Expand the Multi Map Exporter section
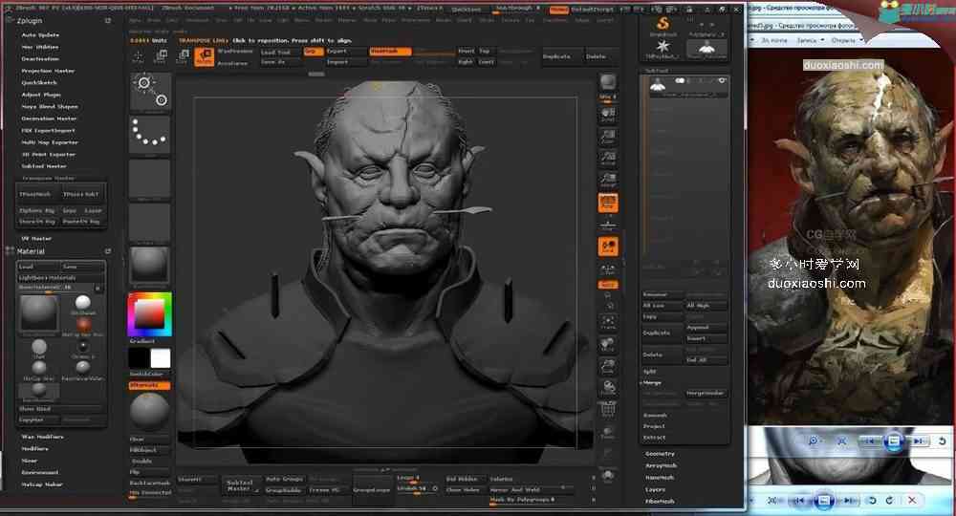 pyautogui.click(x=50, y=142)
